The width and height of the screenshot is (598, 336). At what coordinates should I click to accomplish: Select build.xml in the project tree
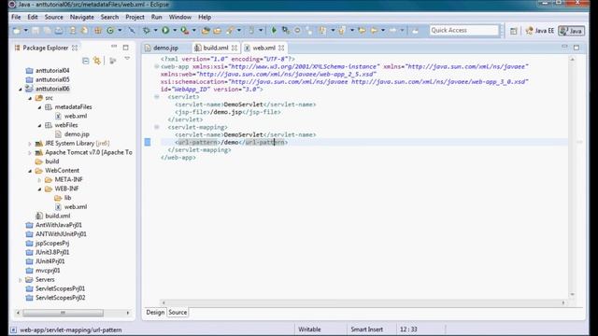tap(57, 216)
